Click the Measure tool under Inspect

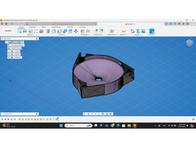124,31
